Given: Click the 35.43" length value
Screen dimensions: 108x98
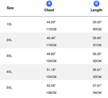Looking at the screenshot, I should (x=97, y=22).
